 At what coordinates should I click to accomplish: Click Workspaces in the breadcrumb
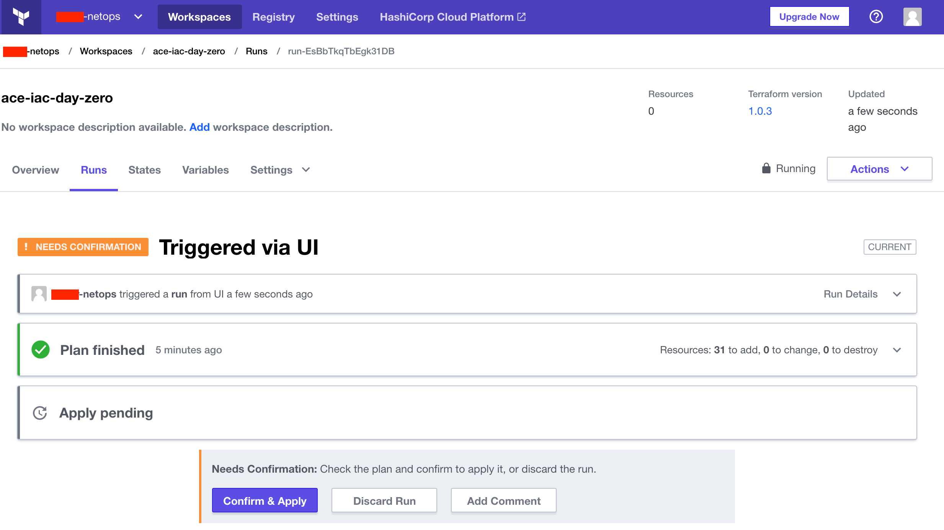106,51
